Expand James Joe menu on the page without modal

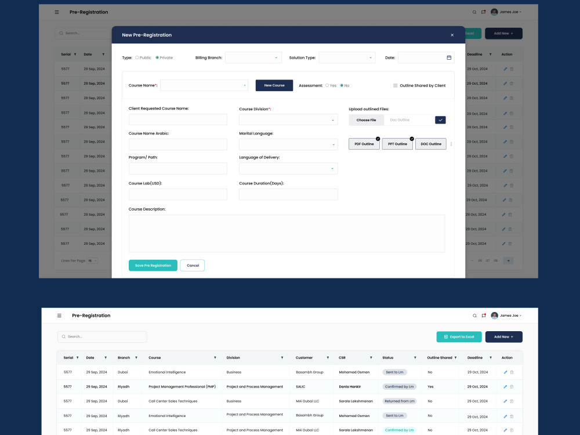coord(520,316)
